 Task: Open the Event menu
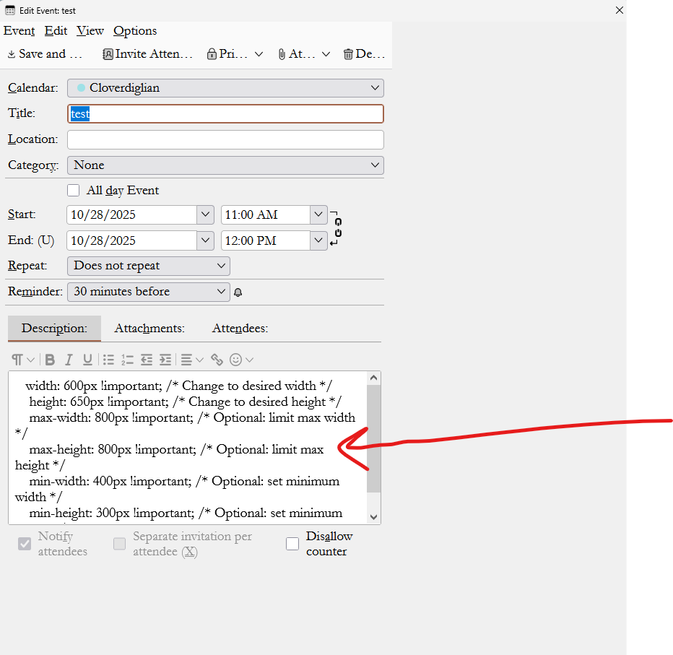19,31
